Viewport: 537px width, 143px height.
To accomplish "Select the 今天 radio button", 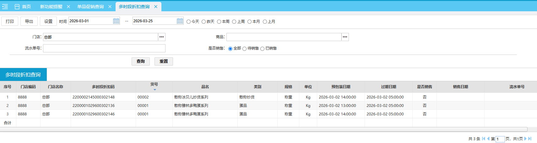I will tap(189, 22).
